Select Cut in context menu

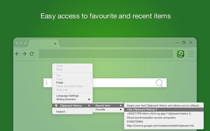point(58,75)
